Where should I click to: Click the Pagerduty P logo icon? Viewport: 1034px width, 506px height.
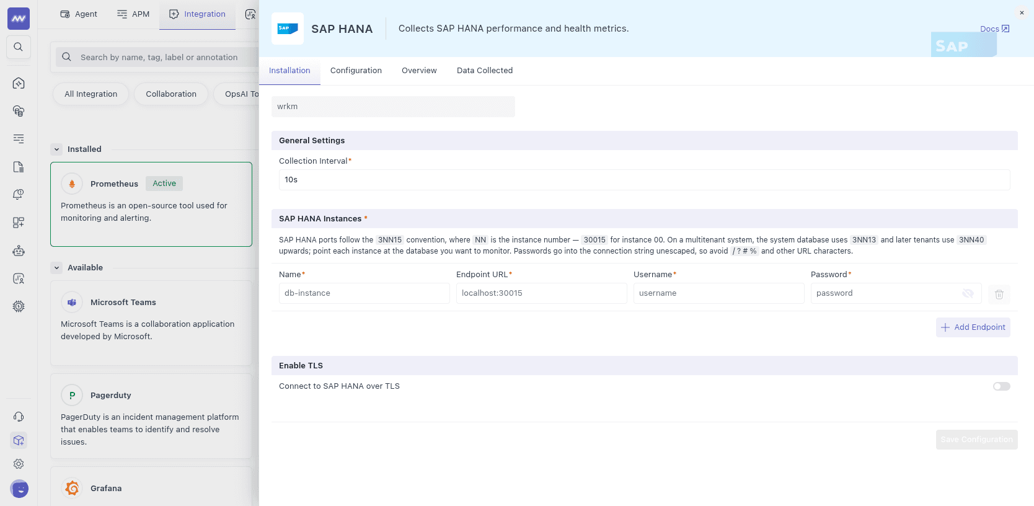(72, 395)
